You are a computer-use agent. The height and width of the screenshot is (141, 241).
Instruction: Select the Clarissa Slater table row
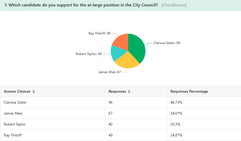pos(121,102)
